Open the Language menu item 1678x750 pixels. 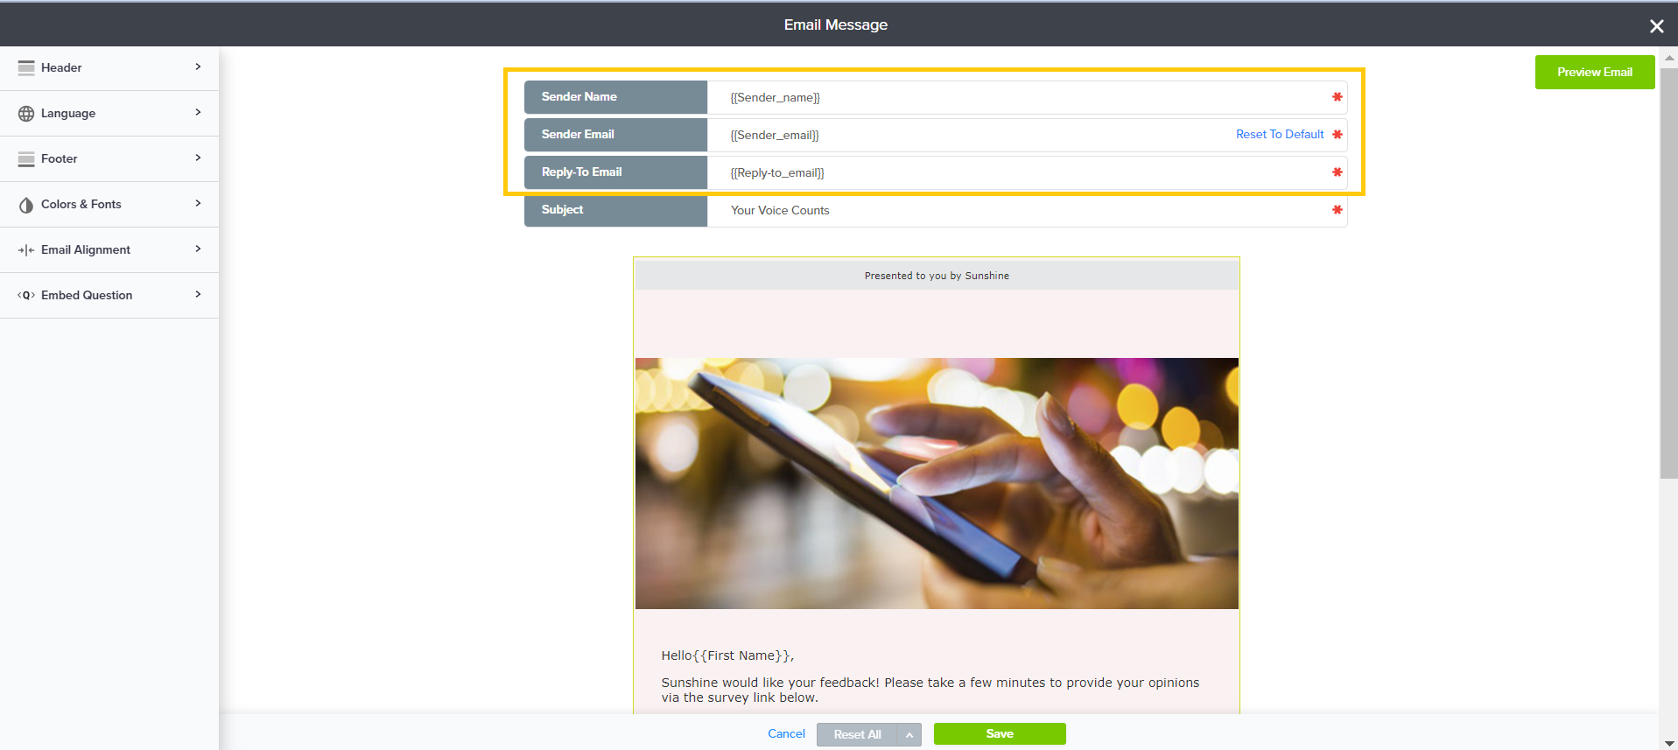coord(68,114)
